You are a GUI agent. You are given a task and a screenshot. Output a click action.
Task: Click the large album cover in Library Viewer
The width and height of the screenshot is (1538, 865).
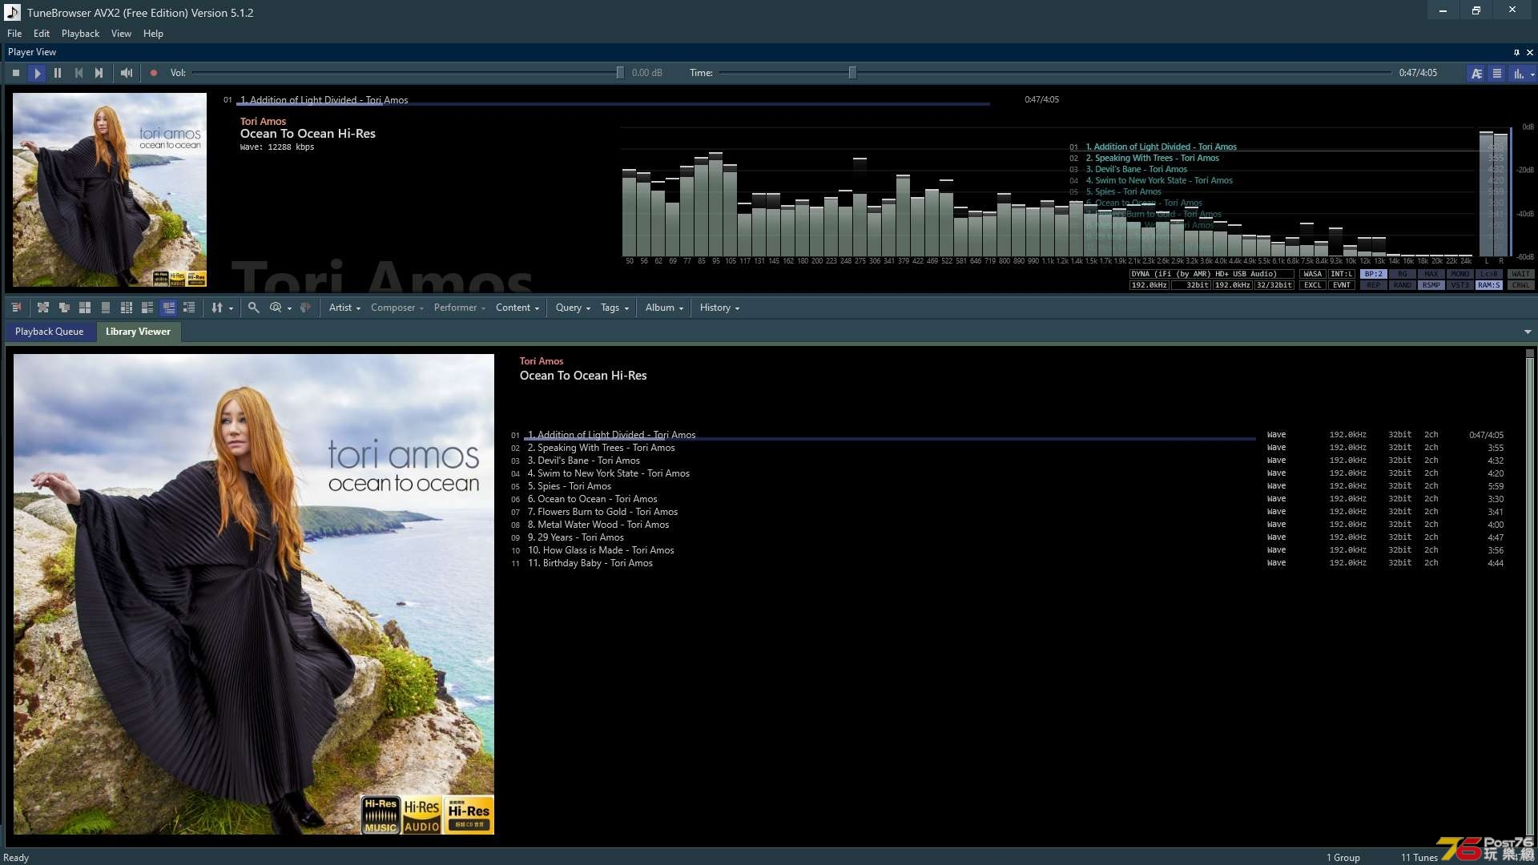point(254,594)
